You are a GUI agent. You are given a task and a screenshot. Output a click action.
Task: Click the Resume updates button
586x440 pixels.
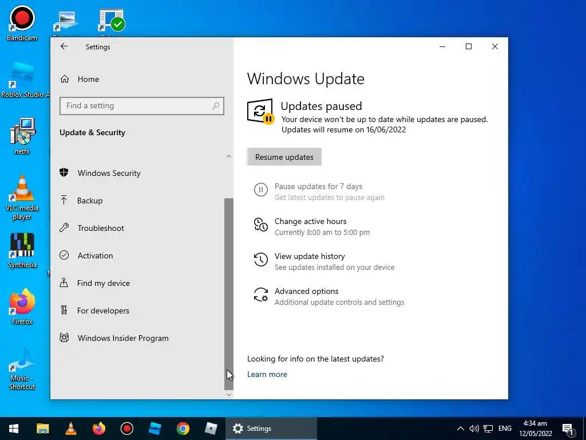(x=284, y=157)
